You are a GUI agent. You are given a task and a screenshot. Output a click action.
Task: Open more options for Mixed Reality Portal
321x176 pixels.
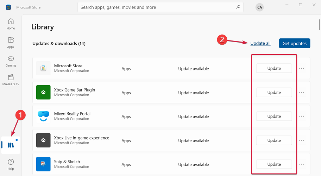tap(302, 116)
